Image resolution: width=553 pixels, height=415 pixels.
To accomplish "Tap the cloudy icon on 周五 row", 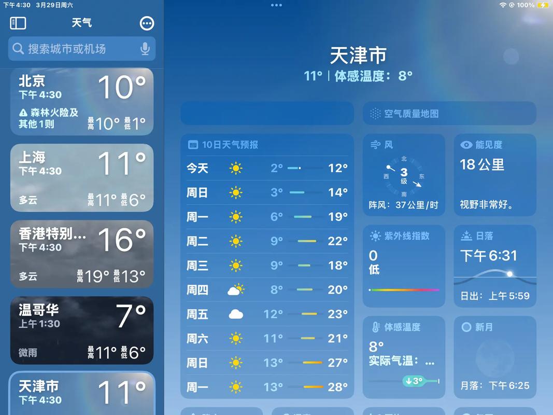I will pos(236,314).
